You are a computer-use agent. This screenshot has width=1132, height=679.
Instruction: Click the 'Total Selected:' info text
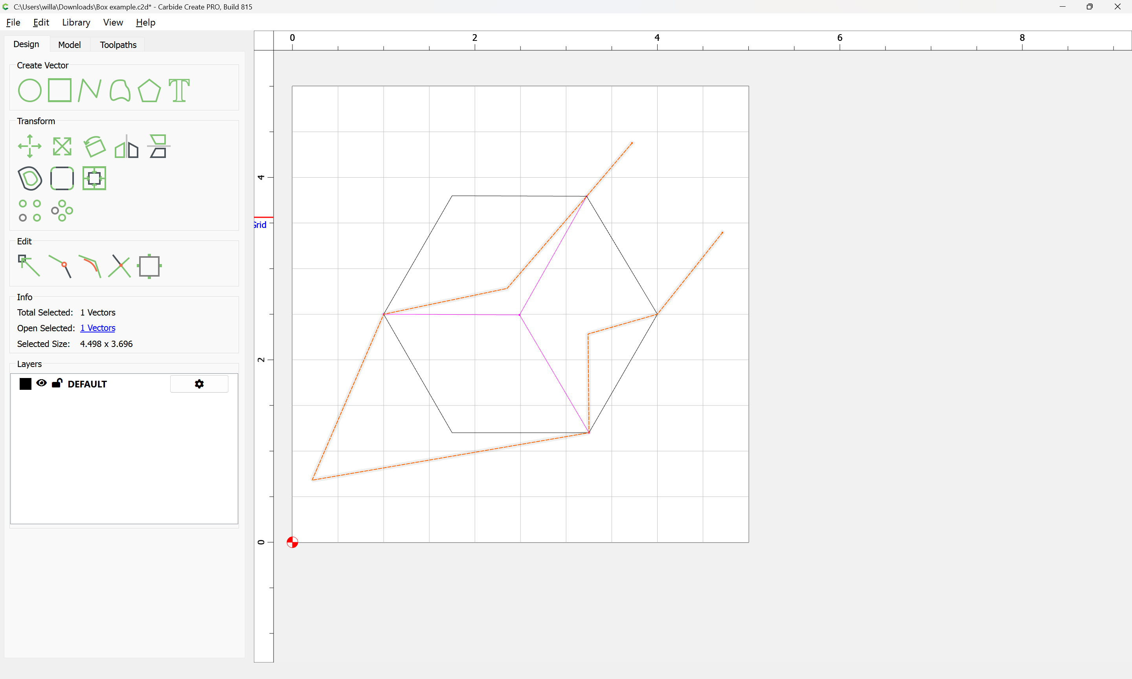coord(45,312)
